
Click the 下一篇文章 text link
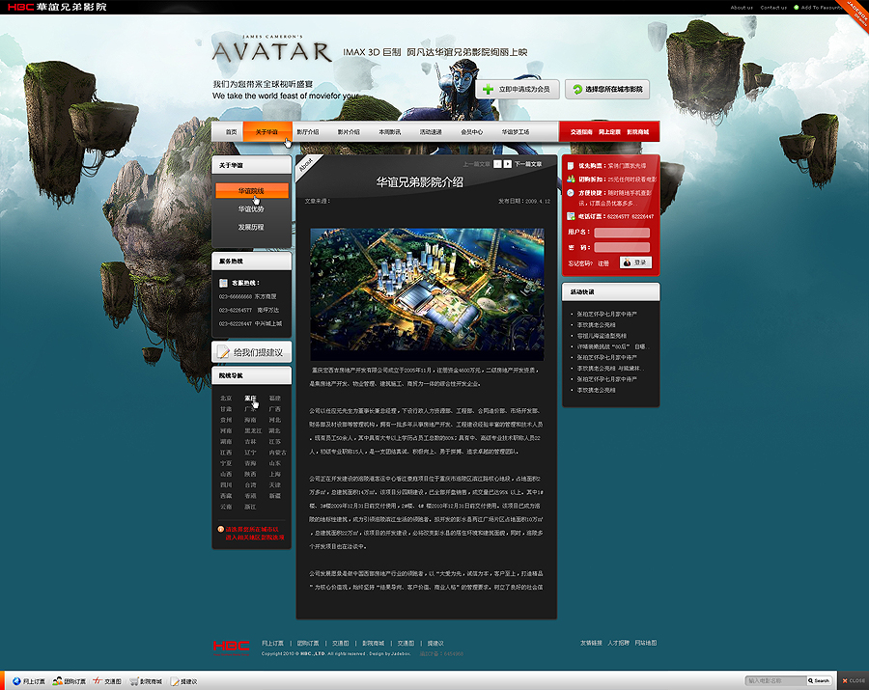(x=528, y=164)
